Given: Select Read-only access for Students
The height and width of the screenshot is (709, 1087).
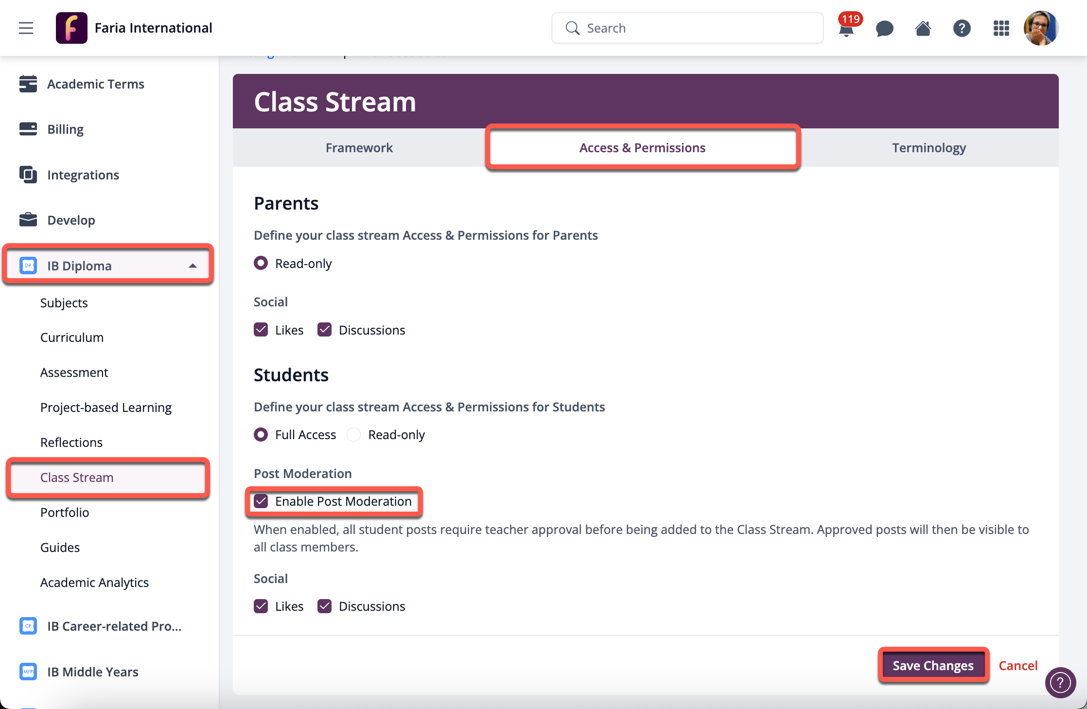Looking at the screenshot, I should (353, 434).
